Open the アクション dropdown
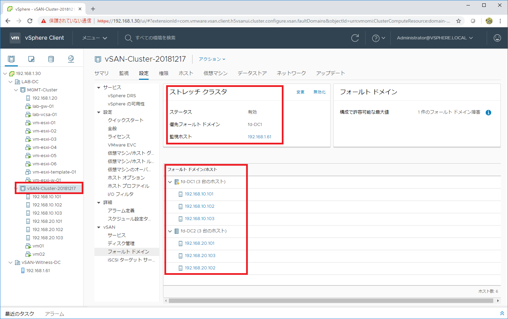 (x=212, y=59)
